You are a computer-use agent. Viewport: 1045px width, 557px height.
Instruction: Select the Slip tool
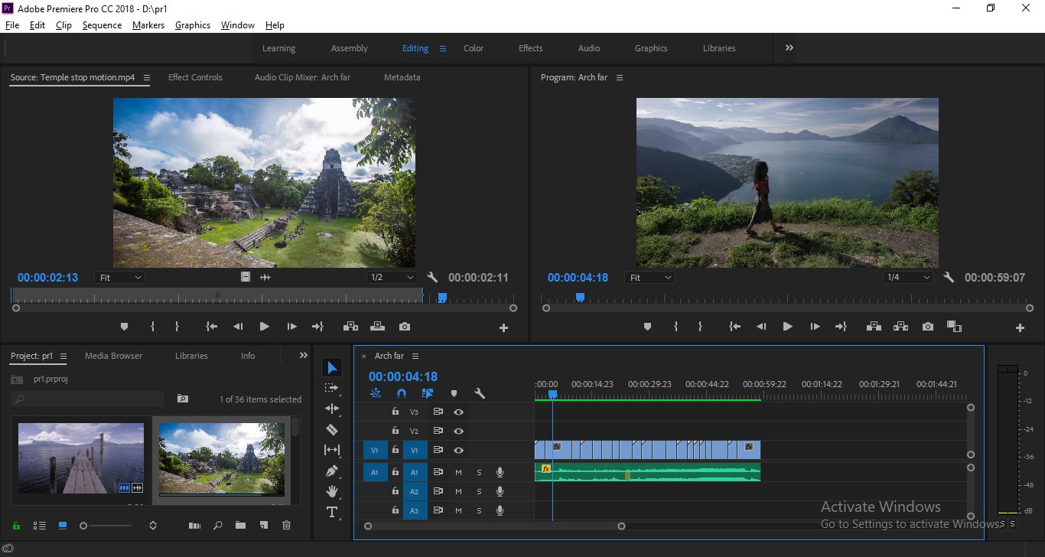pyautogui.click(x=332, y=450)
